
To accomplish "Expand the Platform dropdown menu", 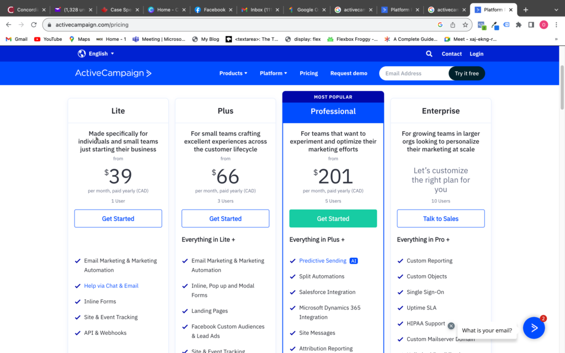I will pyautogui.click(x=273, y=73).
